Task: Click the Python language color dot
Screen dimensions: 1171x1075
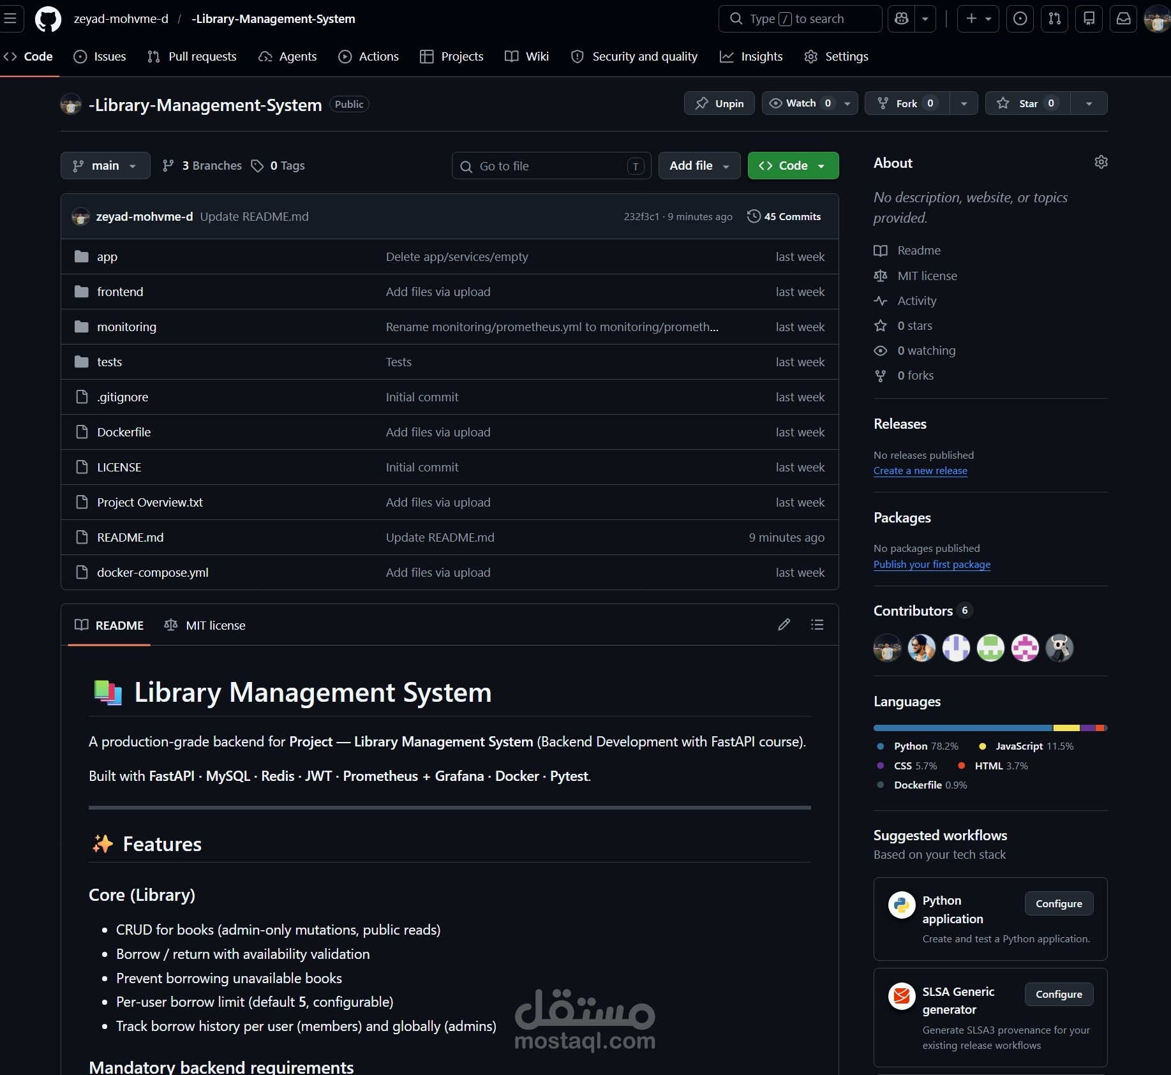Action: click(x=881, y=746)
